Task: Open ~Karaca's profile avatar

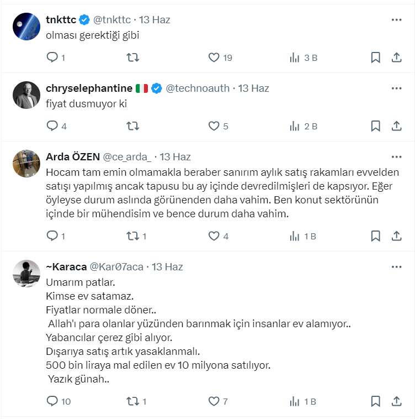Action: [x=26, y=273]
